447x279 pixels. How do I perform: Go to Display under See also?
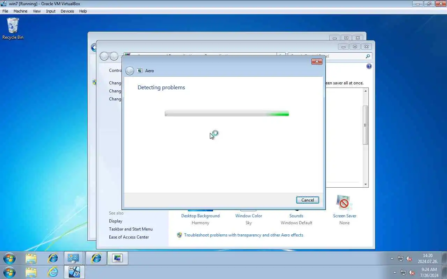tap(116, 221)
